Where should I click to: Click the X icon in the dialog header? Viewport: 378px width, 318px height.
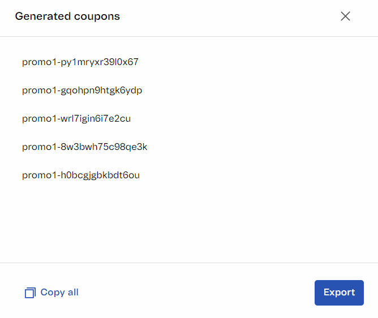click(x=345, y=16)
